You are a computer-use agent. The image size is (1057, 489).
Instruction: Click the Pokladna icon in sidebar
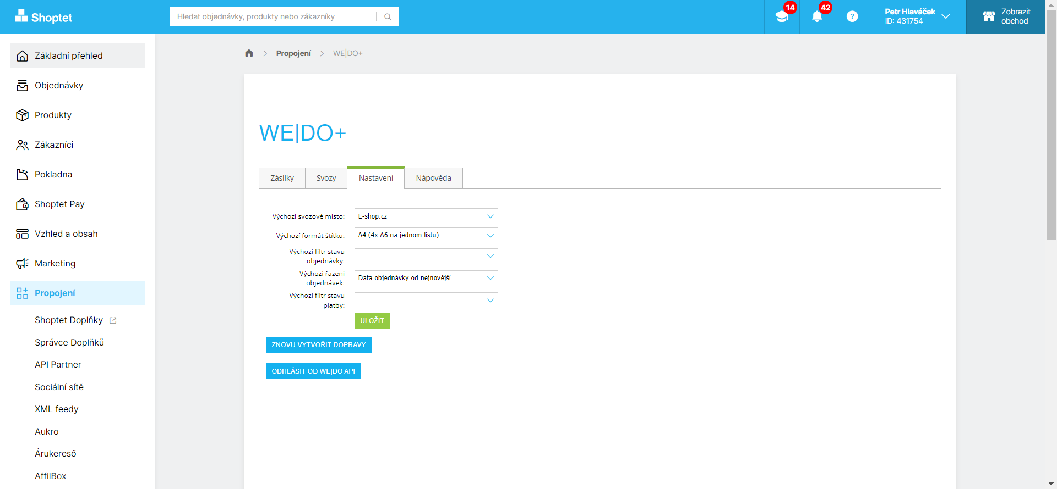click(22, 175)
